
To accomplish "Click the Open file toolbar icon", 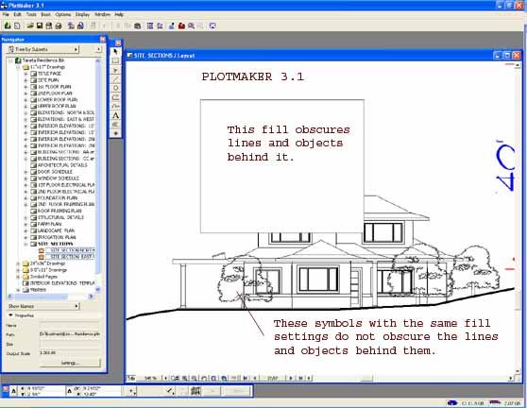I will click(x=30, y=25).
